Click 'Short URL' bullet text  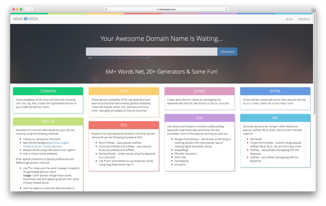pos(180,157)
